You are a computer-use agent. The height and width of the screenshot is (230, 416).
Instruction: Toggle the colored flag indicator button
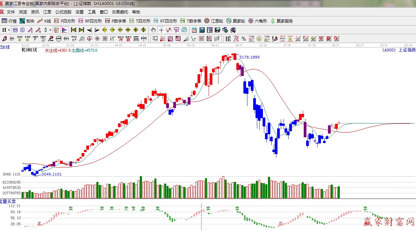(64, 30)
